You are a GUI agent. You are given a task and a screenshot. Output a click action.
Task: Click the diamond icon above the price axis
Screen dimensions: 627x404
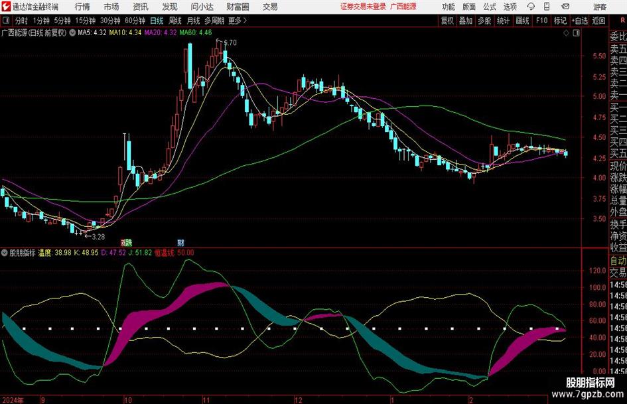tap(566, 33)
